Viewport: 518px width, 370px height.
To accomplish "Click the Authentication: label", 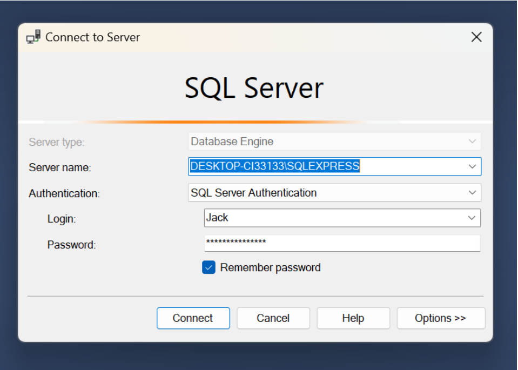I will click(64, 193).
